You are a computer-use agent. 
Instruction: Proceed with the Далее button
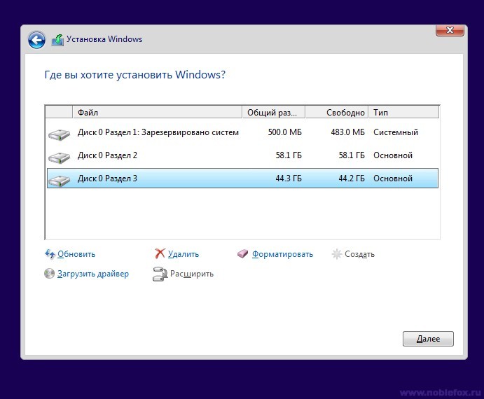point(428,339)
